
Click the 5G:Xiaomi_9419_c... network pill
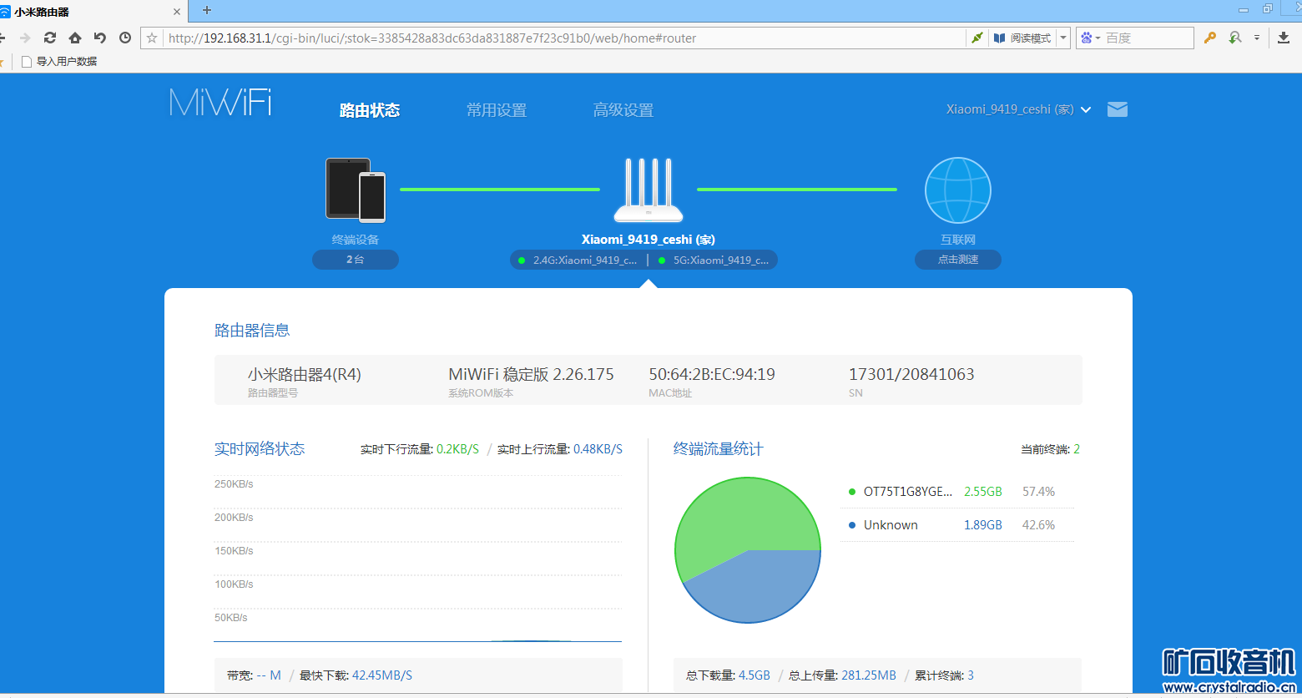point(714,260)
